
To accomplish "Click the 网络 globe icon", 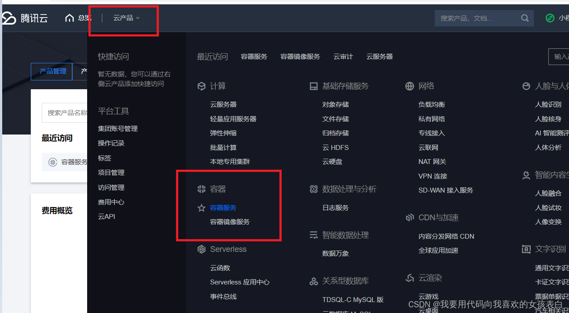I will click(410, 86).
